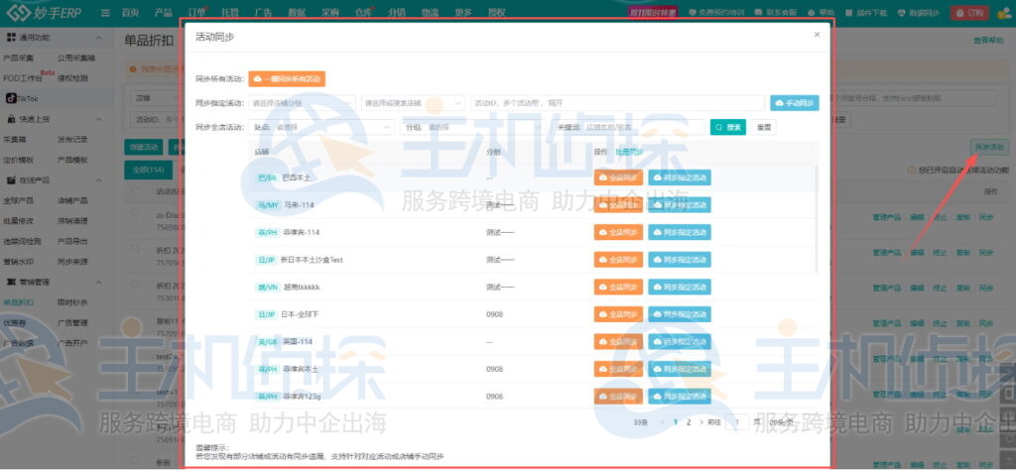Click the 查看帮助 link at top right

click(988, 41)
